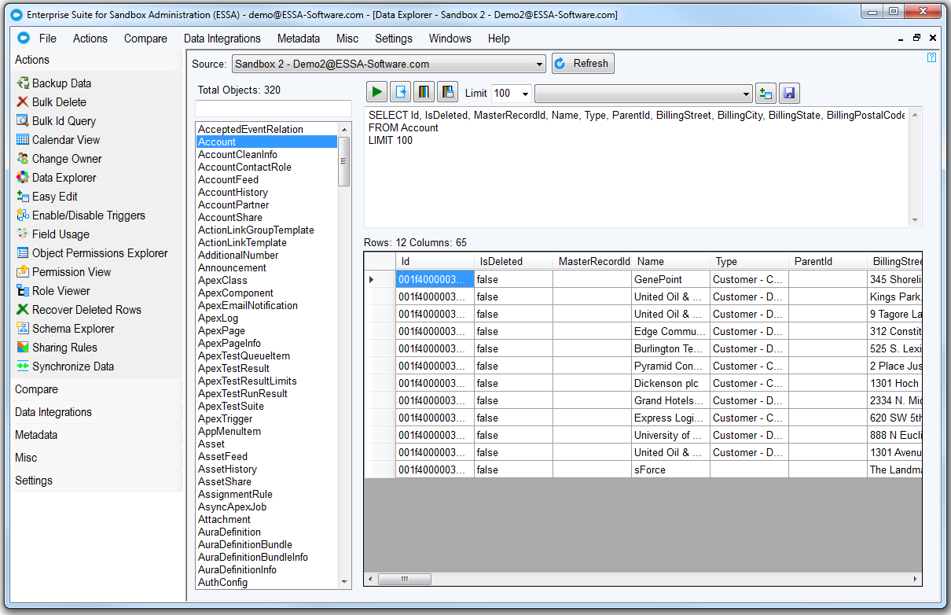Image resolution: width=951 pixels, height=615 pixels.
Task: Click the add saved query icon with green plus
Action: tap(766, 94)
